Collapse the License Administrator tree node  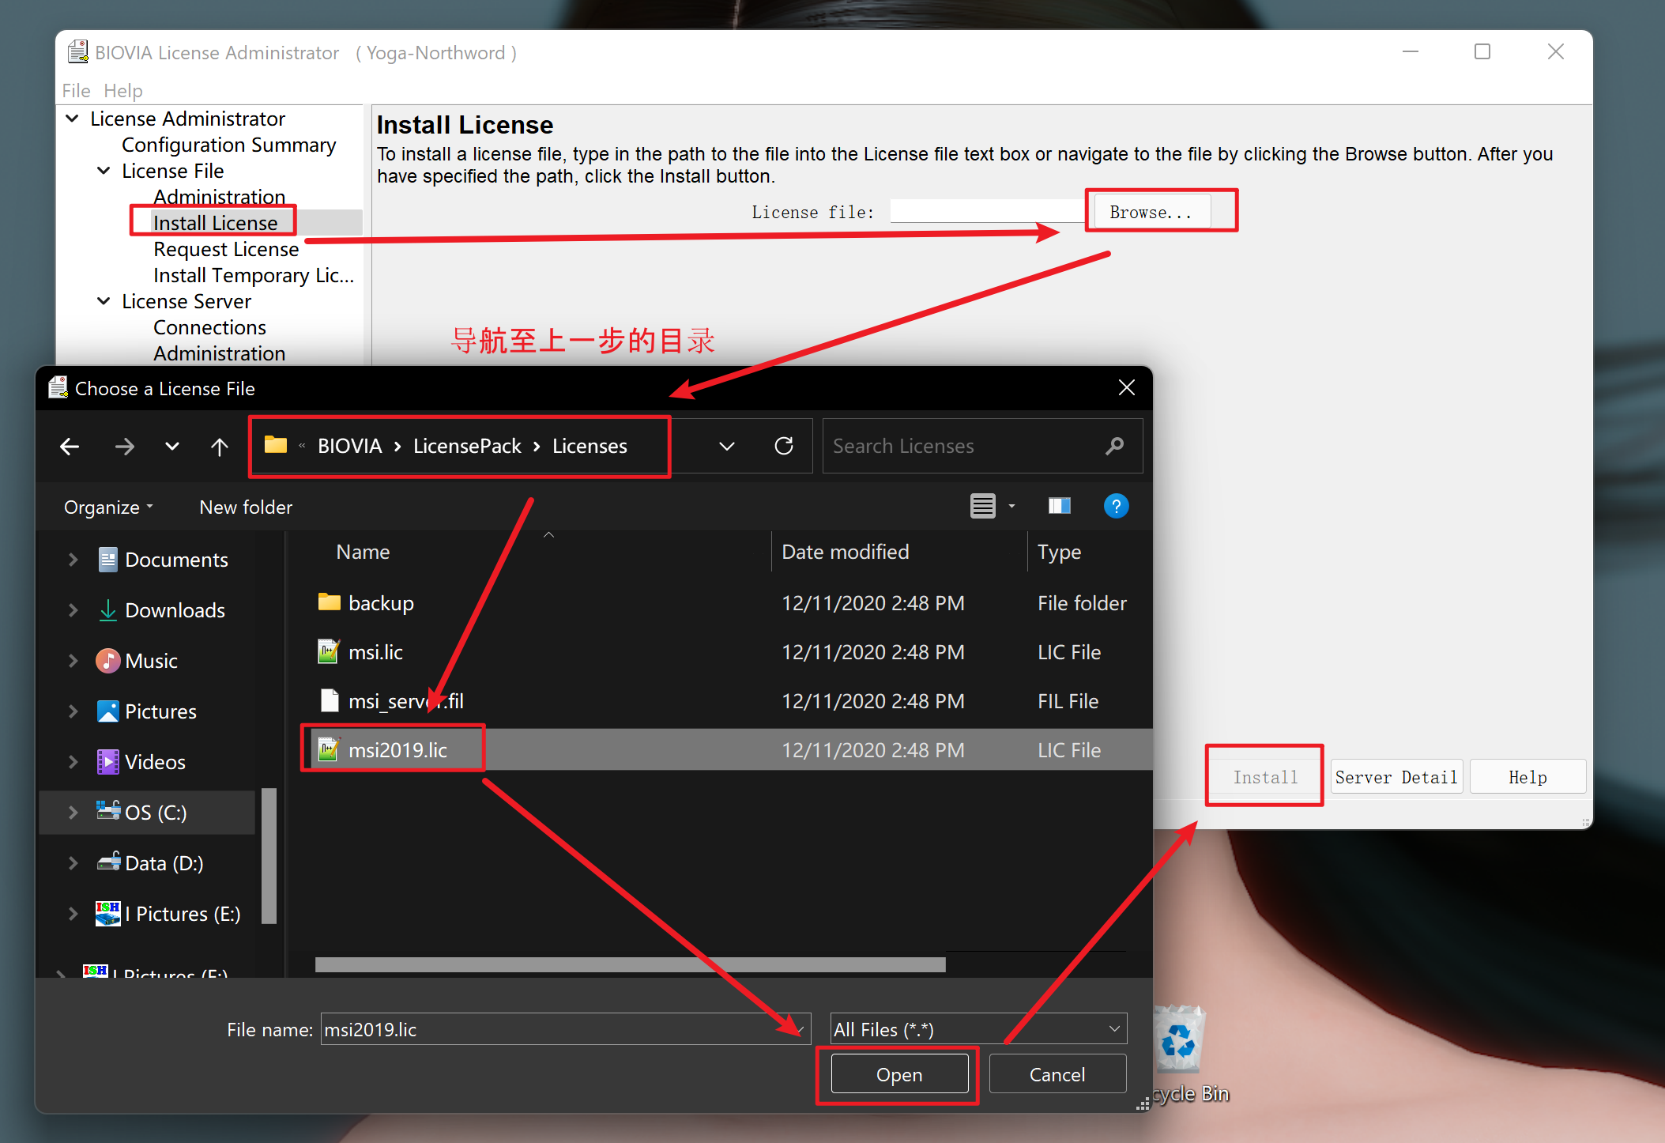tap(72, 119)
